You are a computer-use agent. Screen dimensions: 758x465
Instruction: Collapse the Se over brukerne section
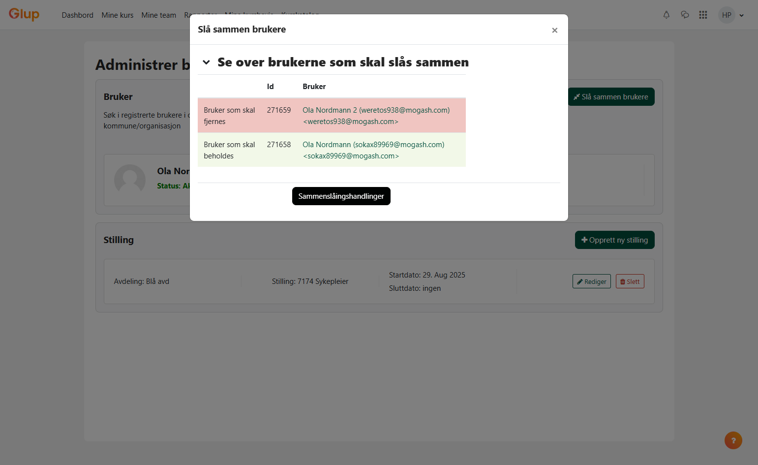tap(207, 62)
